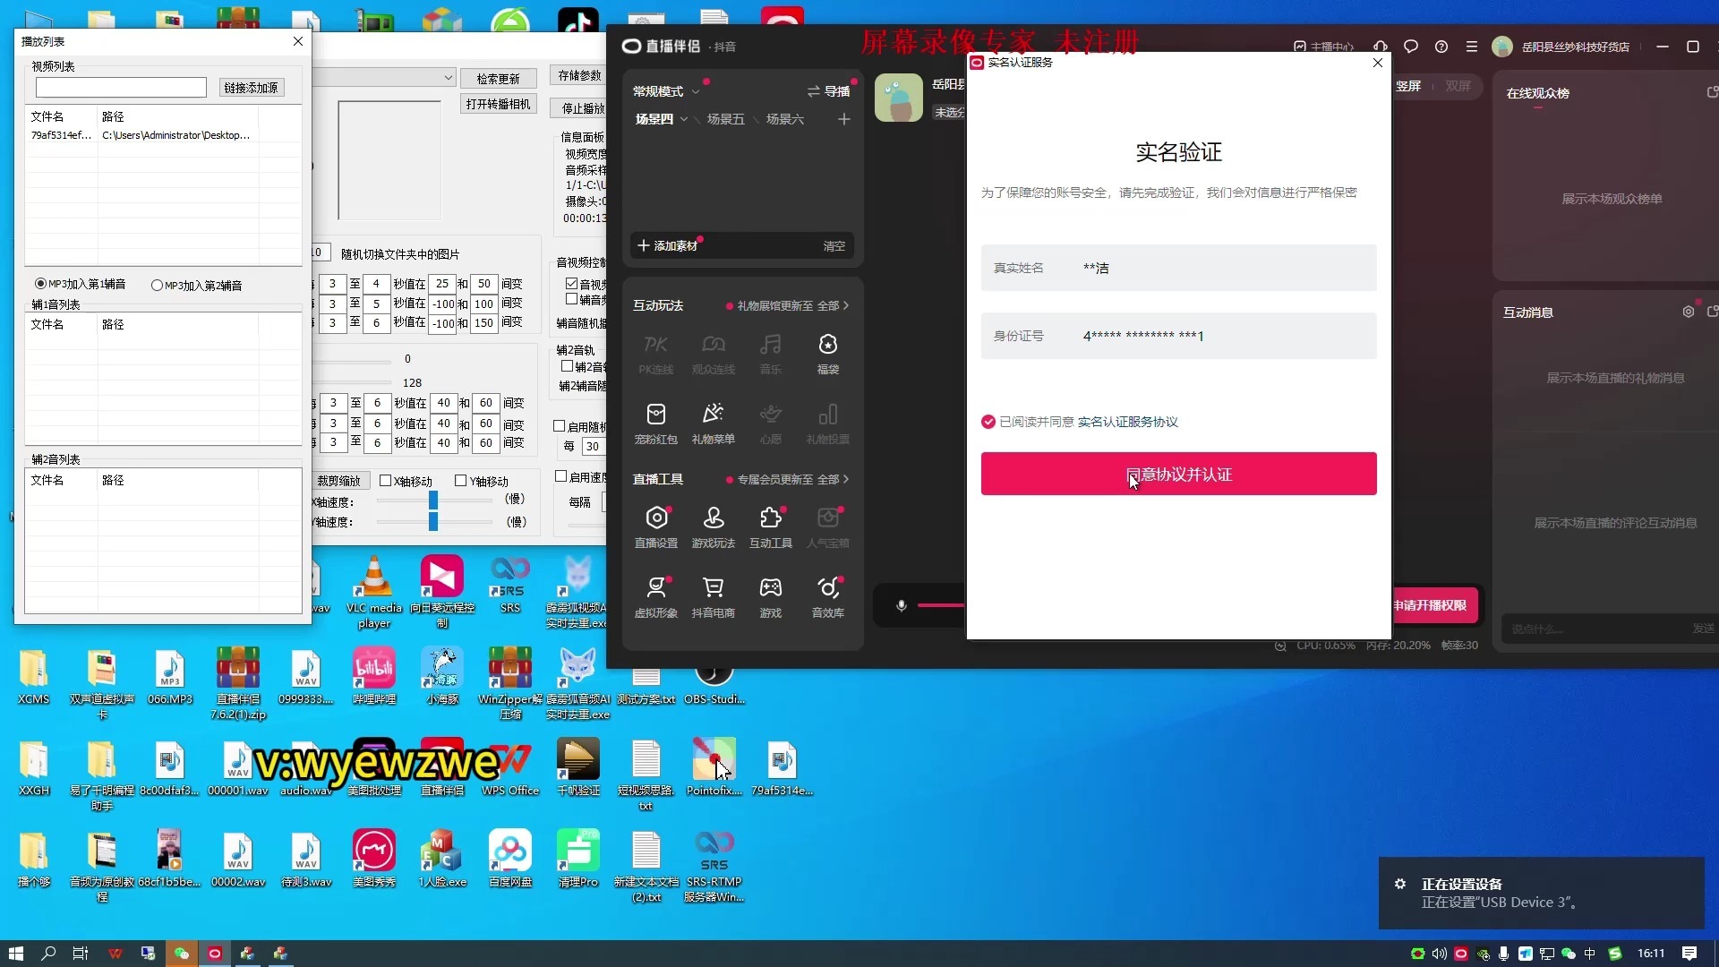
Task: Open 观众连线 audience link icon
Action: 713,354
